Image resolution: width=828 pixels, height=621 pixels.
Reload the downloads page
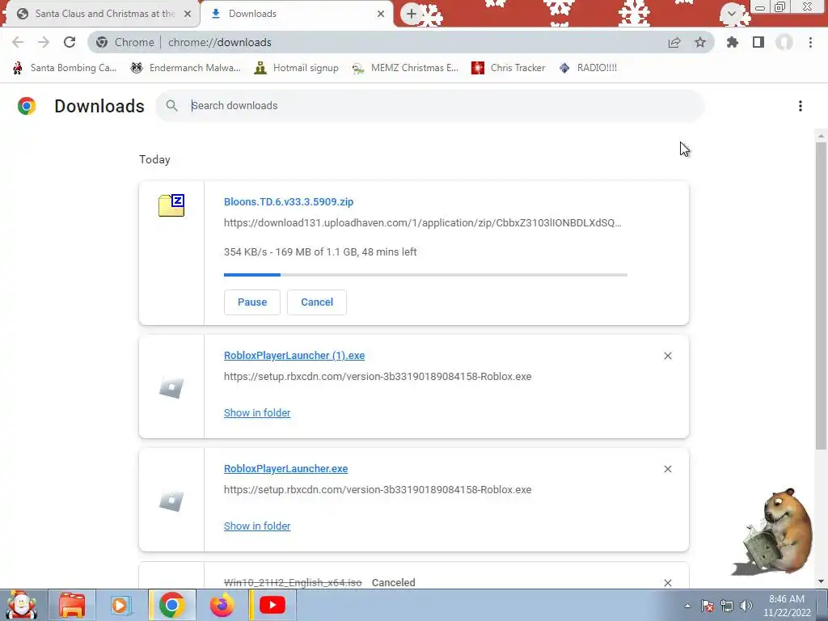70,42
